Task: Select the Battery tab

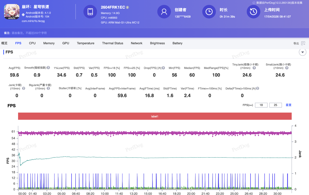Action: click(x=177, y=43)
